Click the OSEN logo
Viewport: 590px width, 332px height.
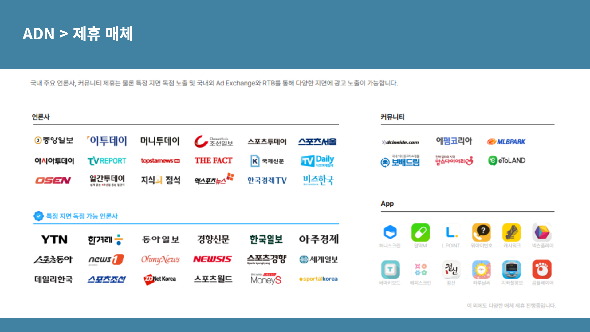pos(53,180)
